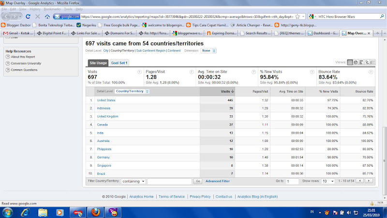The width and height of the screenshot is (387, 218).
Task: Open the Show rows dropdown
Action: click(328, 181)
